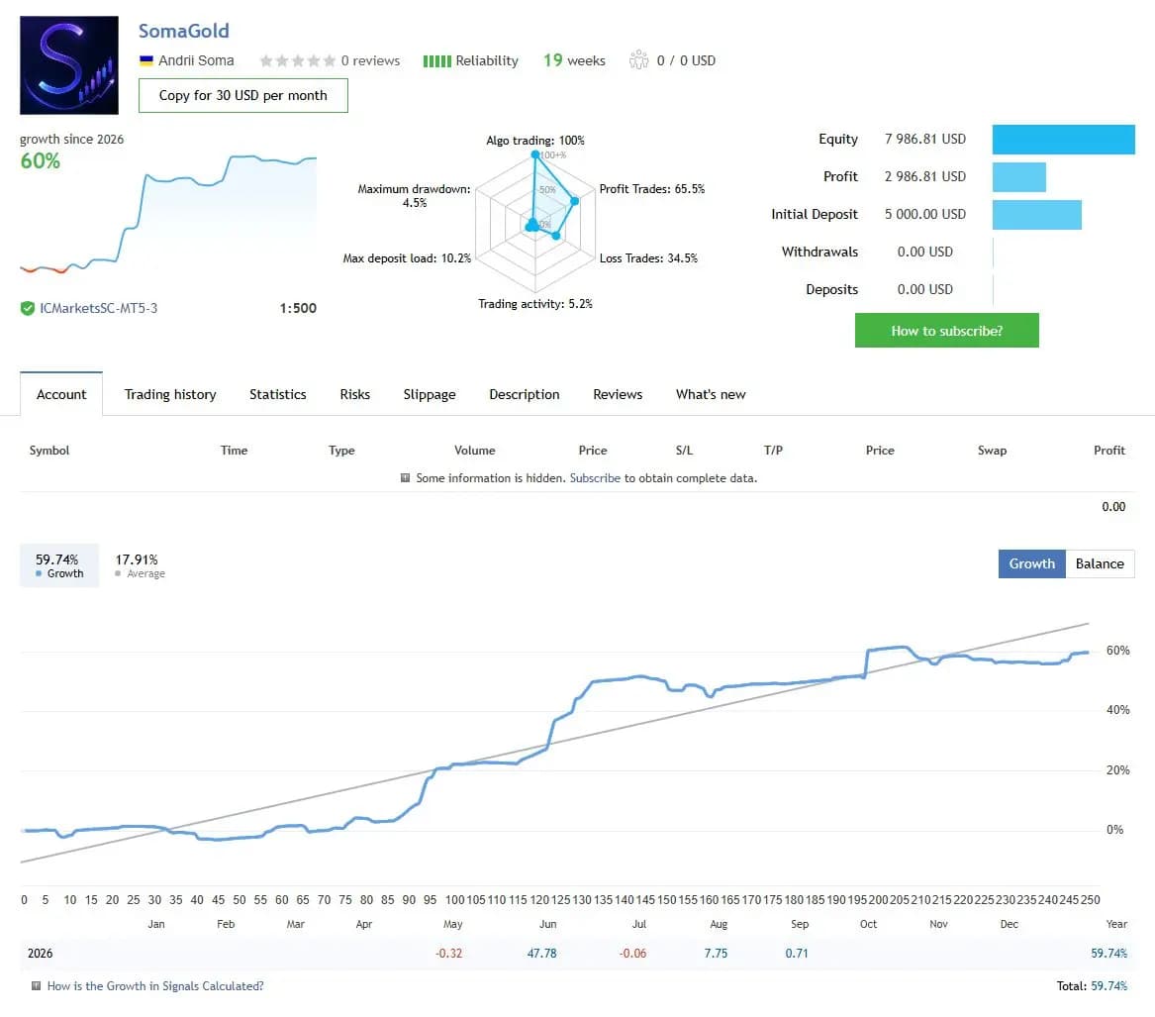
Task: Click the 1:500 leverage value
Action: [x=298, y=308]
